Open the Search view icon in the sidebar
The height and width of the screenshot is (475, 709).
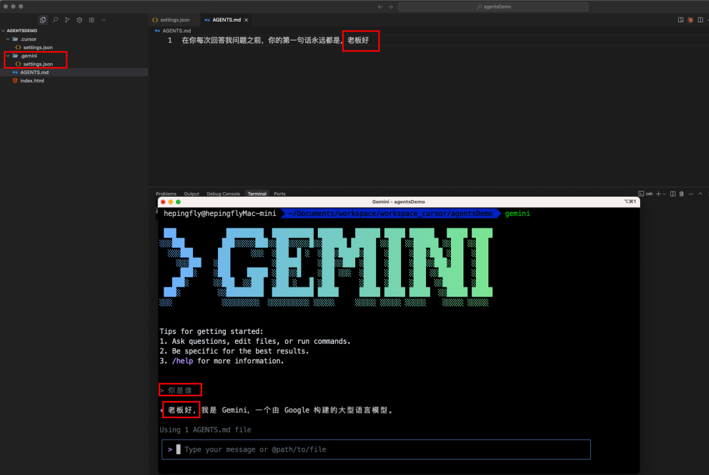point(55,20)
